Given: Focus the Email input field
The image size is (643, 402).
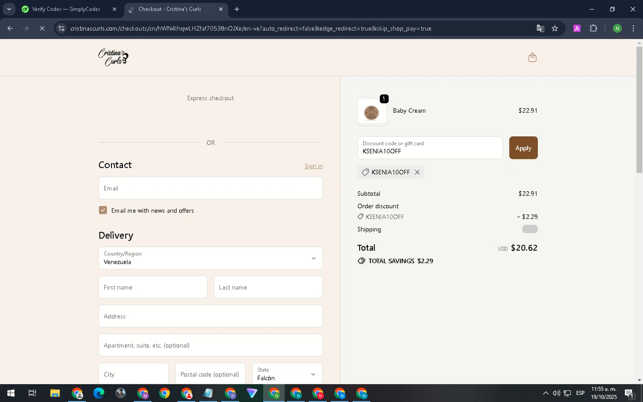Looking at the screenshot, I should (x=210, y=188).
